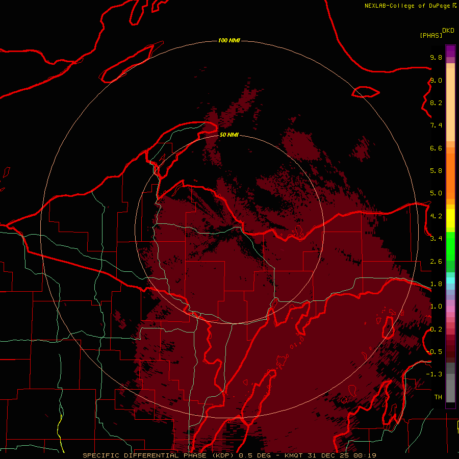Click the 9.8 scale value

click(436, 57)
